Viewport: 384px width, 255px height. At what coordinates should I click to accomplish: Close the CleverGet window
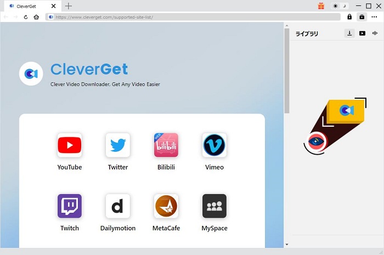tap(379, 6)
